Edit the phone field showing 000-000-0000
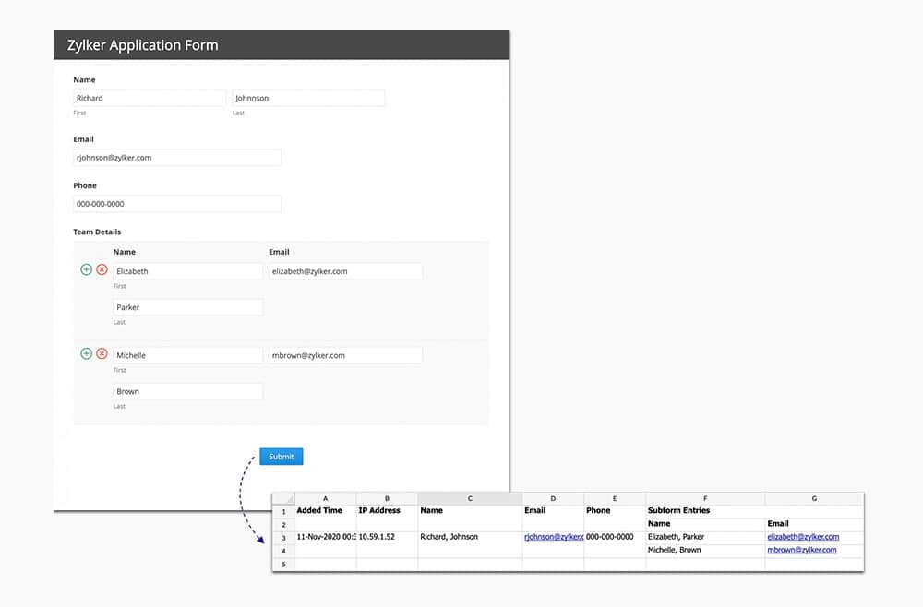The width and height of the screenshot is (923, 607). (x=177, y=204)
